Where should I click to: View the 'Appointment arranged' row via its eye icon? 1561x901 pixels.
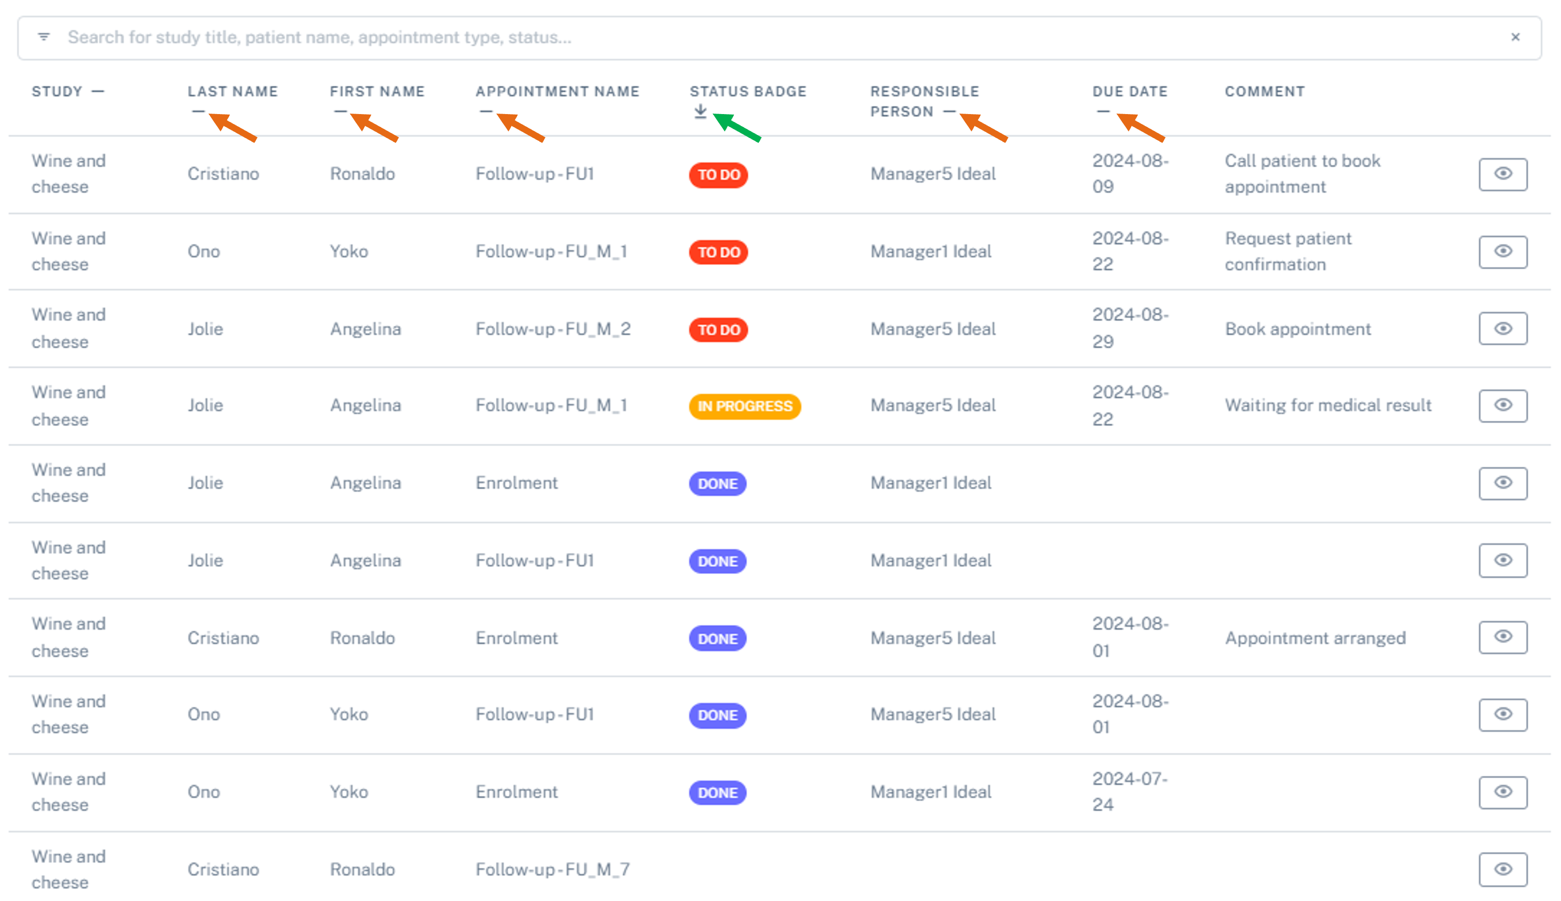pyautogui.click(x=1503, y=637)
